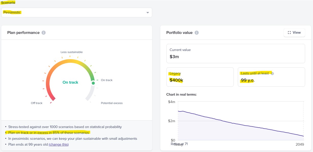Click the View button in Portfolio value

pos(294,33)
